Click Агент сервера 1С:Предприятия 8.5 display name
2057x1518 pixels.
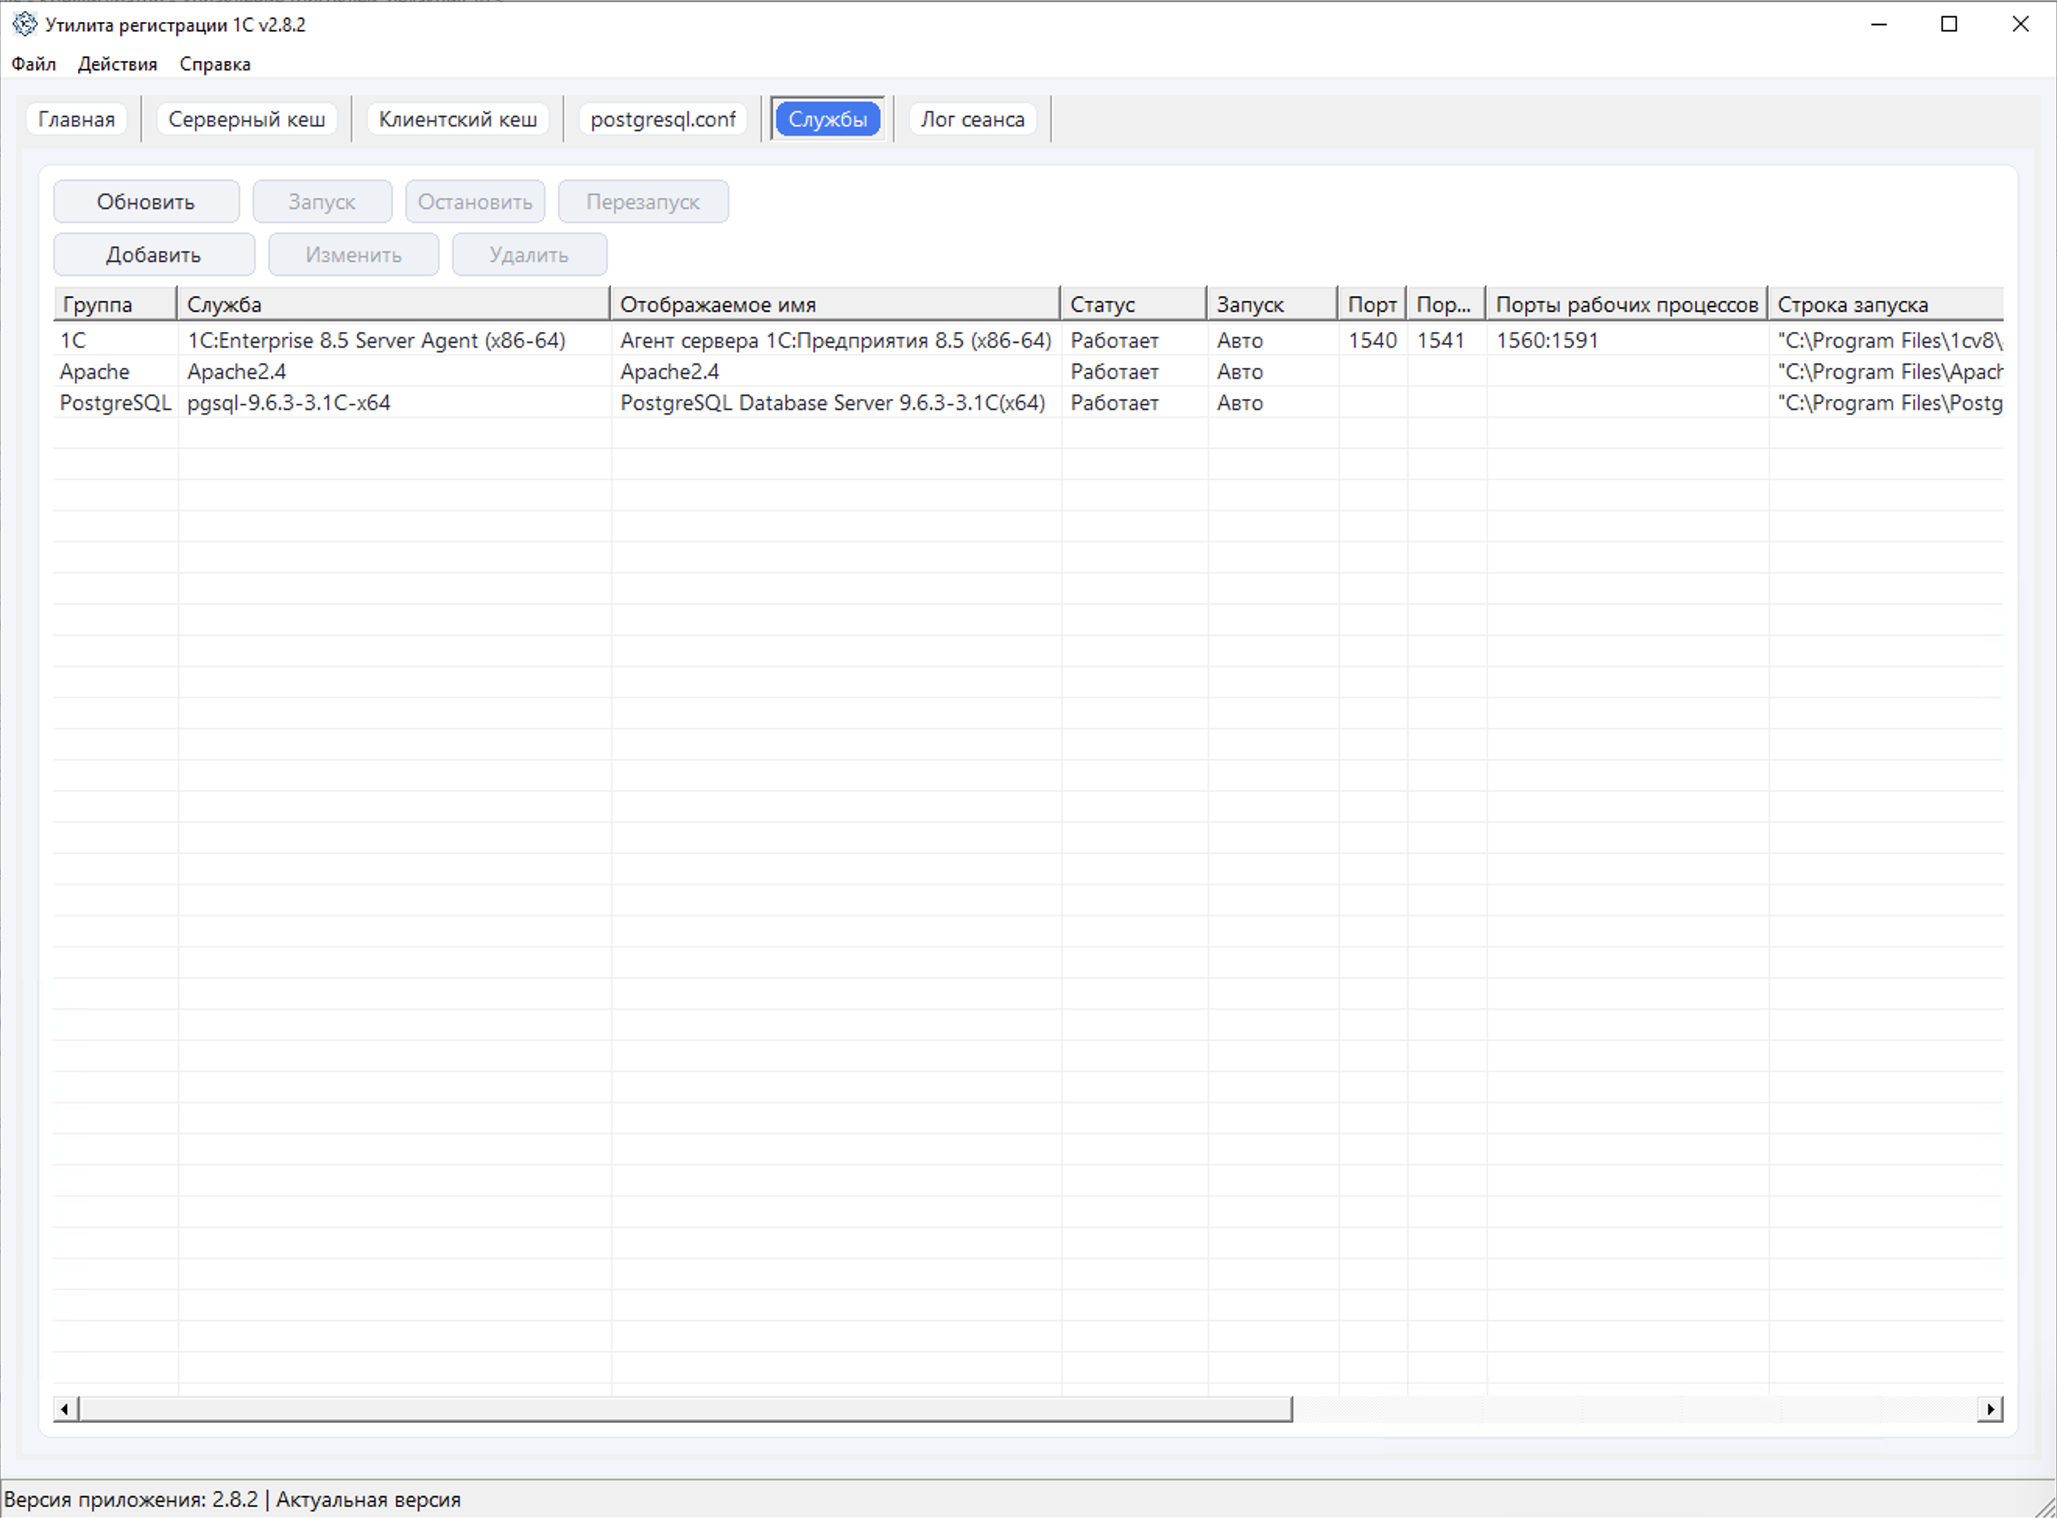tap(836, 340)
